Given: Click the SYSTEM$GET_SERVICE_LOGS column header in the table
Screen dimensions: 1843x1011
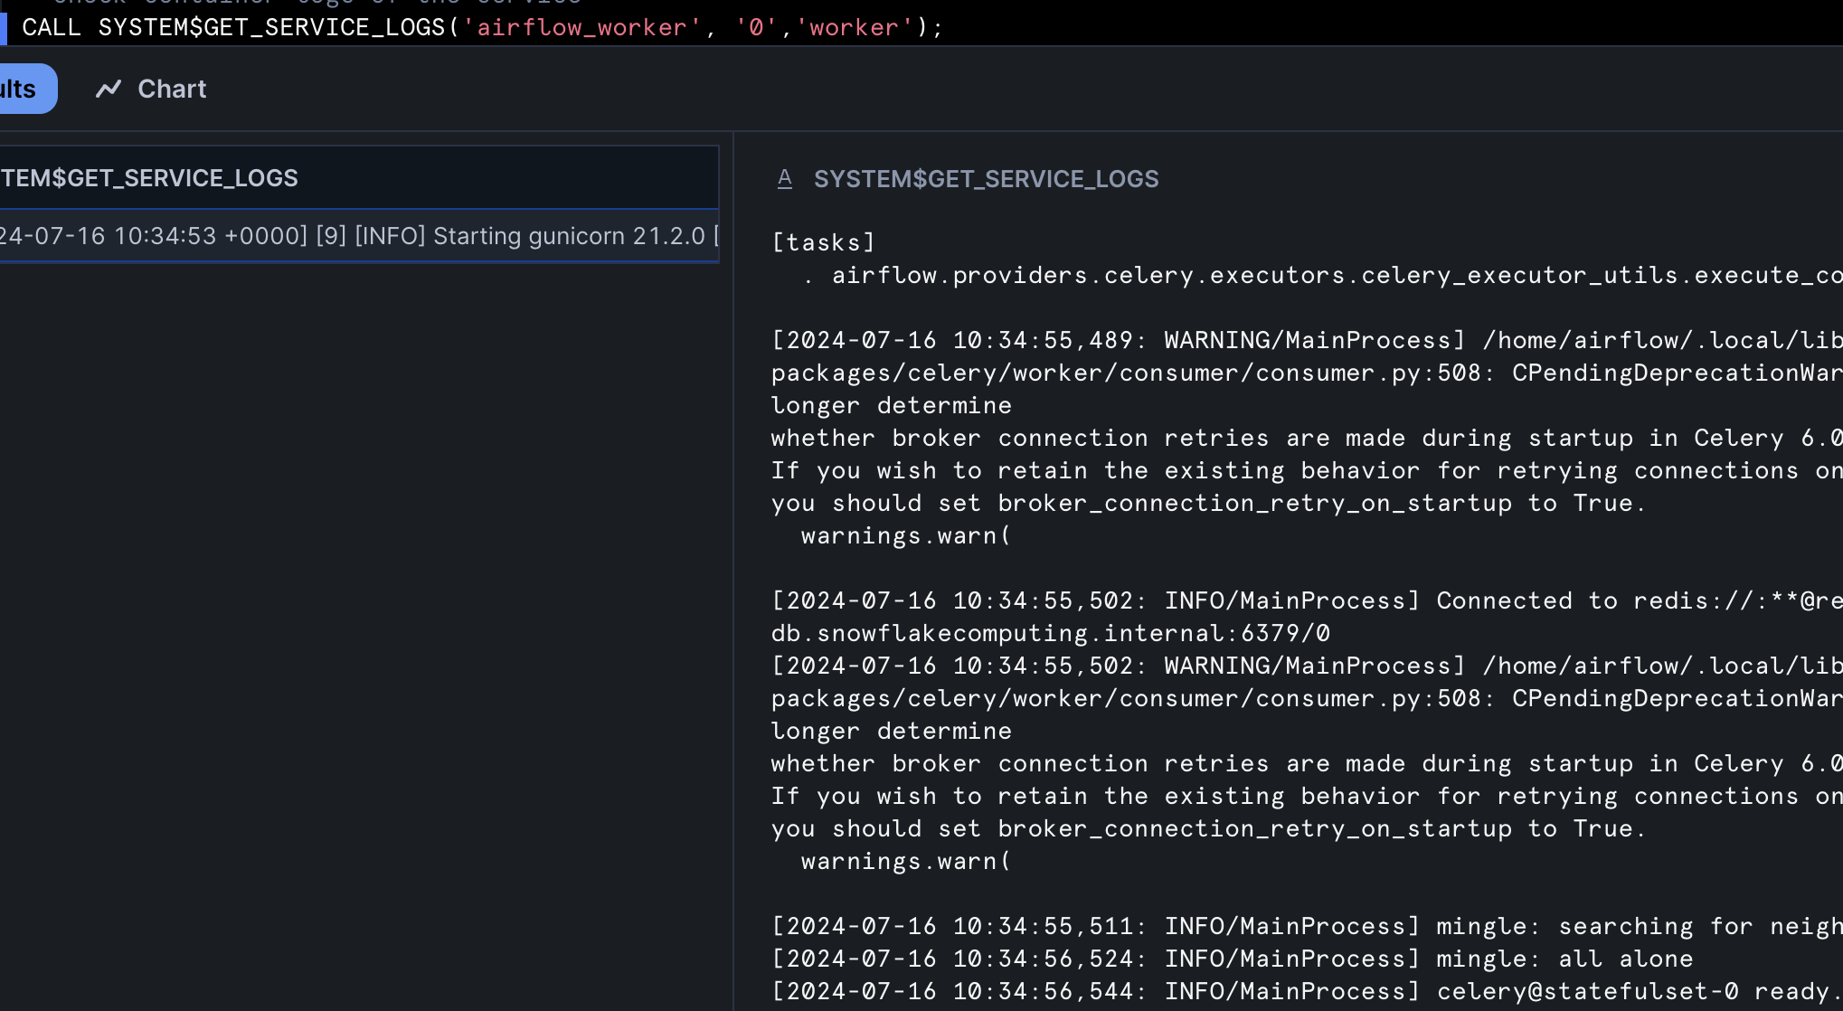Looking at the screenshot, I should 149,178.
